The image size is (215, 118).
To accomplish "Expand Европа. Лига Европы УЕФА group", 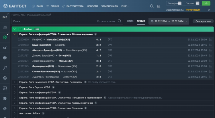I will tap(15, 87).
